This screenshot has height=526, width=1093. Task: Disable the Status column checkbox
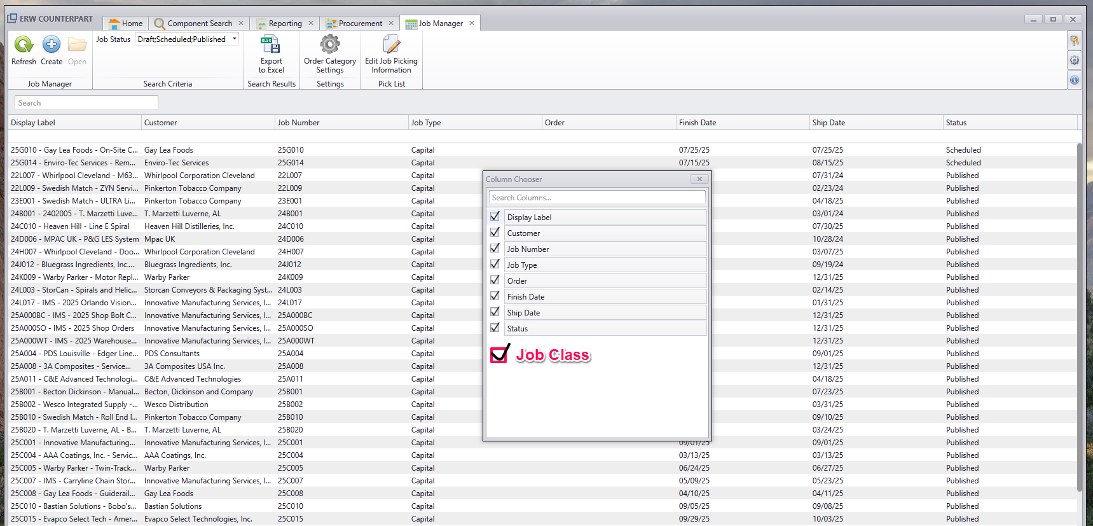click(495, 328)
